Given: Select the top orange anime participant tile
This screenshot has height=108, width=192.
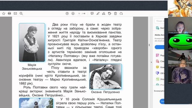Looking at the screenshot, I should [180, 8].
